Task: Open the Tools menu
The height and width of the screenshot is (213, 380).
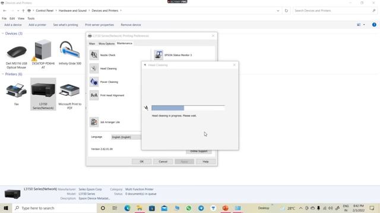Action: coord(31,18)
